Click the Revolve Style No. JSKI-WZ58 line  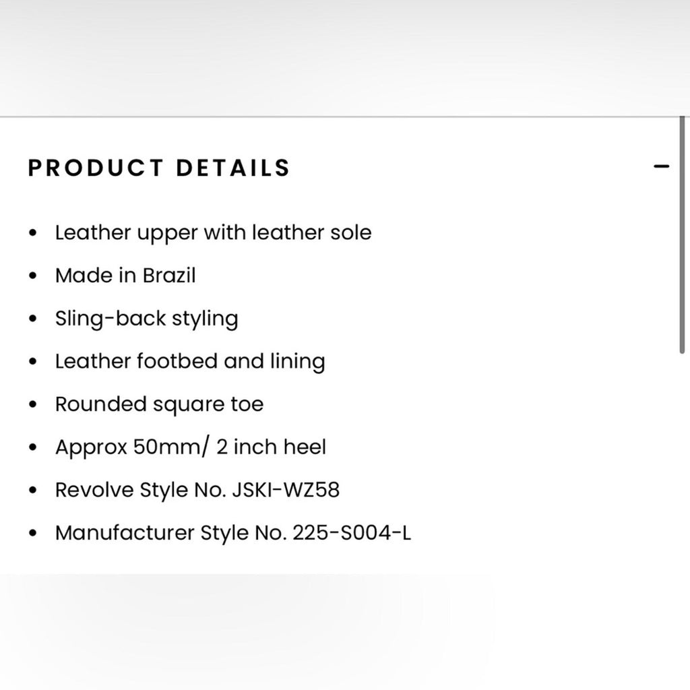(x=197, y=490)
